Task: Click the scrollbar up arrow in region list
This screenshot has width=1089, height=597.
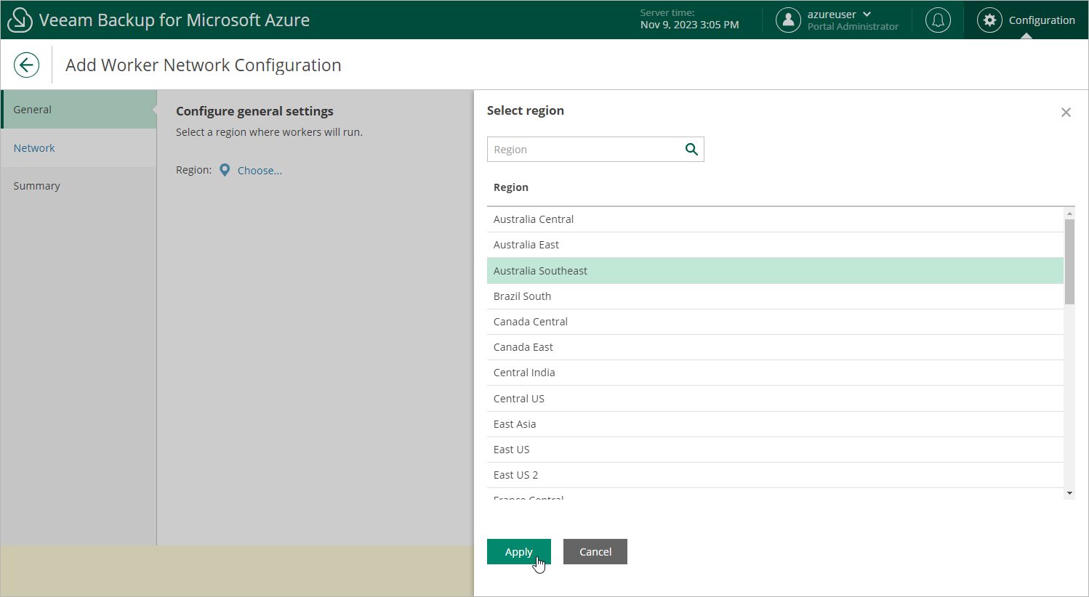Action: click(x=1069, y=214)
